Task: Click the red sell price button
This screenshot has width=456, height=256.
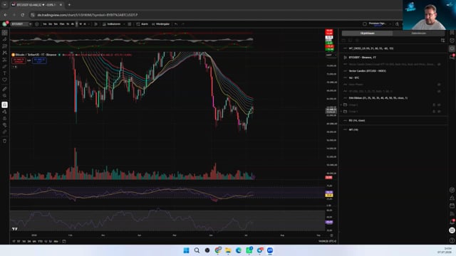Action: click(x=19, y=60)
